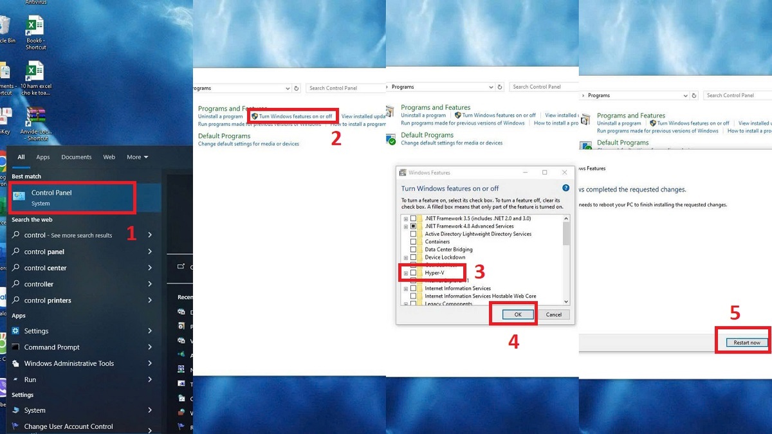The image size is (772, 434).
Task: Click the OK button in Windows Features
Action: (x=518, y=314)
